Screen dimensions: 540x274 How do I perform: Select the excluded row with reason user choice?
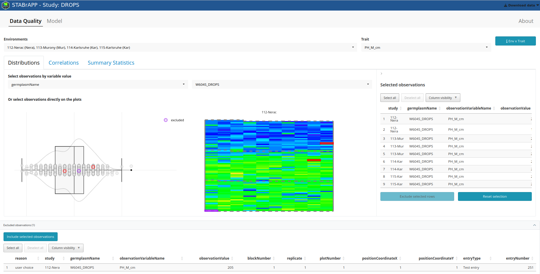click(x=270, y=268)
